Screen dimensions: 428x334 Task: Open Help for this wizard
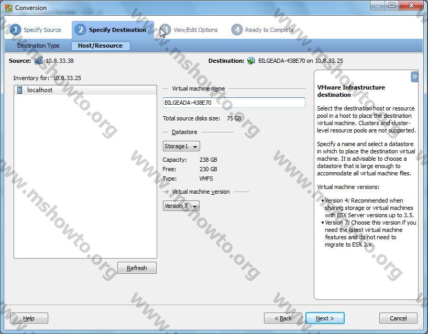tap(29, 318)
